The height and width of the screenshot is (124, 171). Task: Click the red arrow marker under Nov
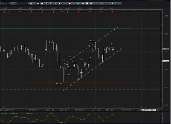62,12
